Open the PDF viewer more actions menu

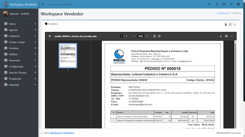pos(232,36)
